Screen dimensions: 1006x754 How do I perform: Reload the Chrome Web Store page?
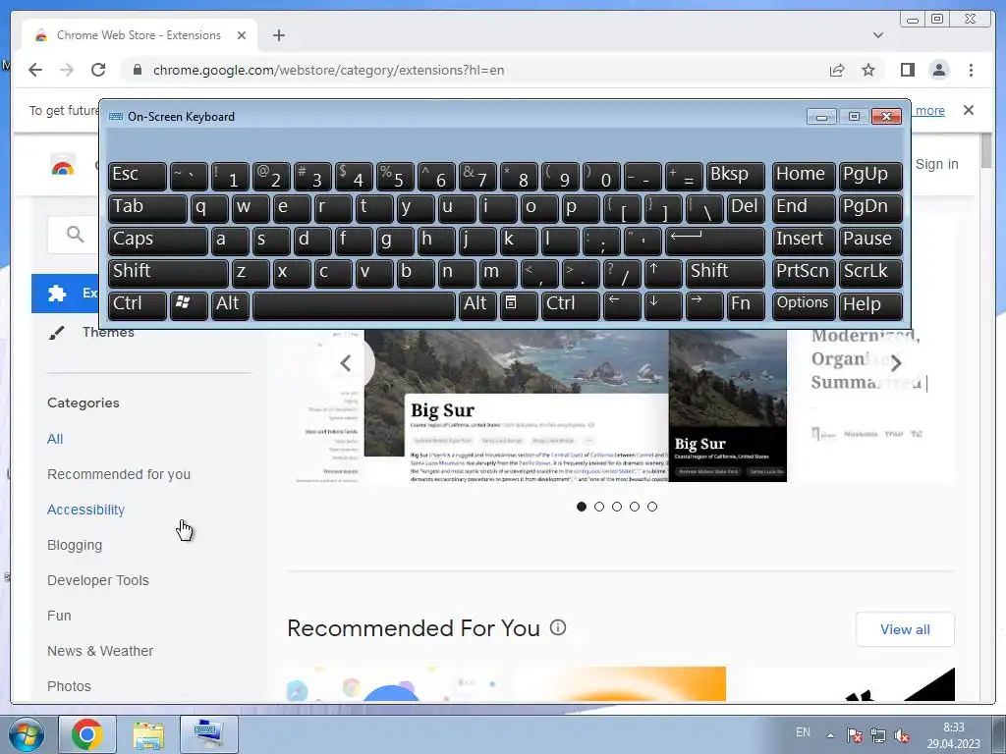click(98, 70)
